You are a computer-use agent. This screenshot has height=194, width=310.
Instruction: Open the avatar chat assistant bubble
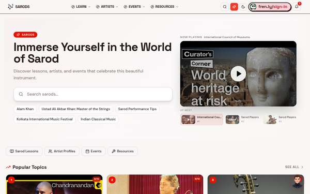coord(297,182)
